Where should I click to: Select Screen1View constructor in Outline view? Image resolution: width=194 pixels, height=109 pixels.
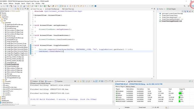(170, 15)
